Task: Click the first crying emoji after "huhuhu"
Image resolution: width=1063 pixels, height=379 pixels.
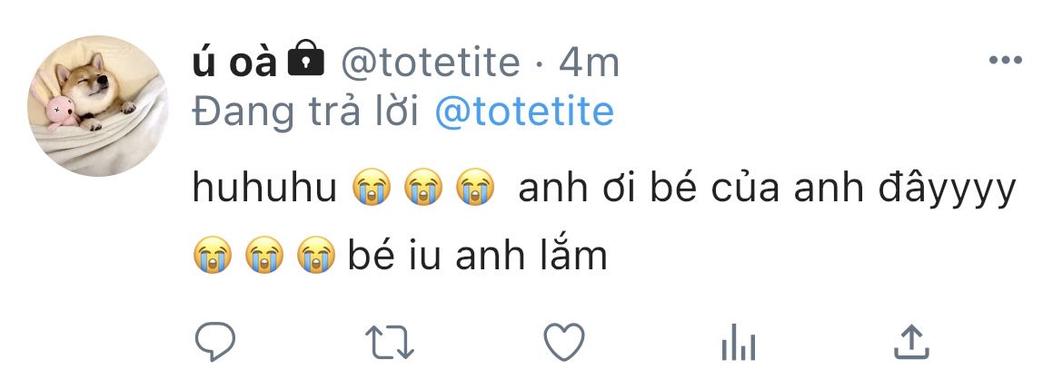Action: coord(372,190)
